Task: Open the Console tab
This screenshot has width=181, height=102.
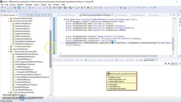Action: [x=120, y=60]
